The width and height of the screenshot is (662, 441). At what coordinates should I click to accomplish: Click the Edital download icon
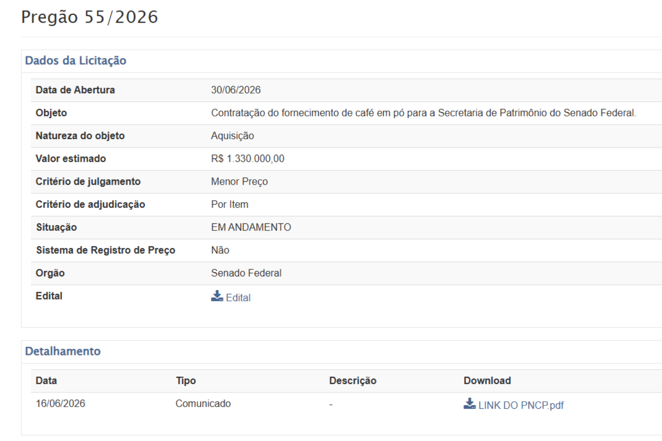coord(217,296)
